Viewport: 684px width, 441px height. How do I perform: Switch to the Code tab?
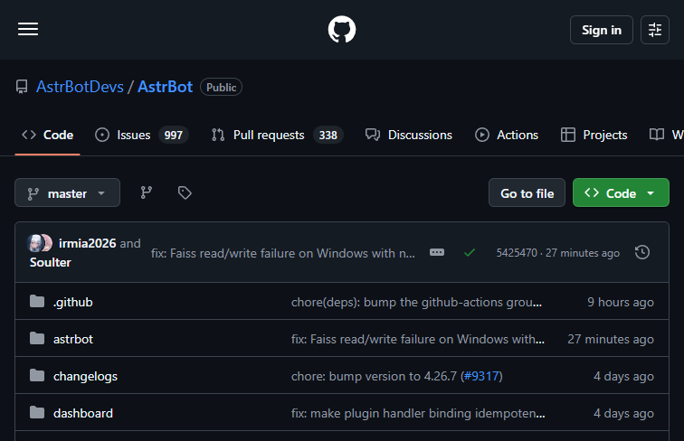point(48,135)
